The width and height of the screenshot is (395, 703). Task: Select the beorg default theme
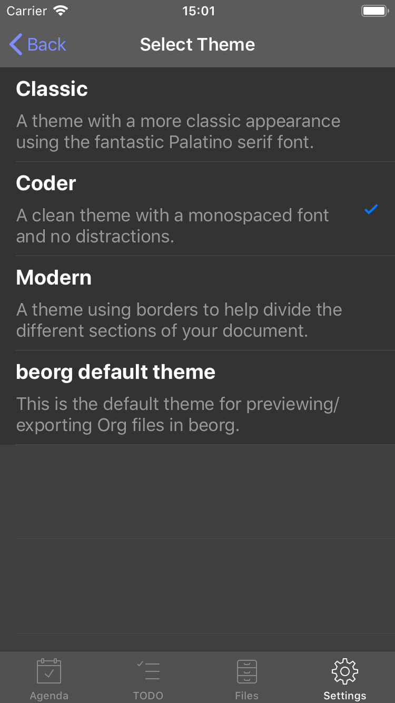pyautogui.click(x=197, y=398)
